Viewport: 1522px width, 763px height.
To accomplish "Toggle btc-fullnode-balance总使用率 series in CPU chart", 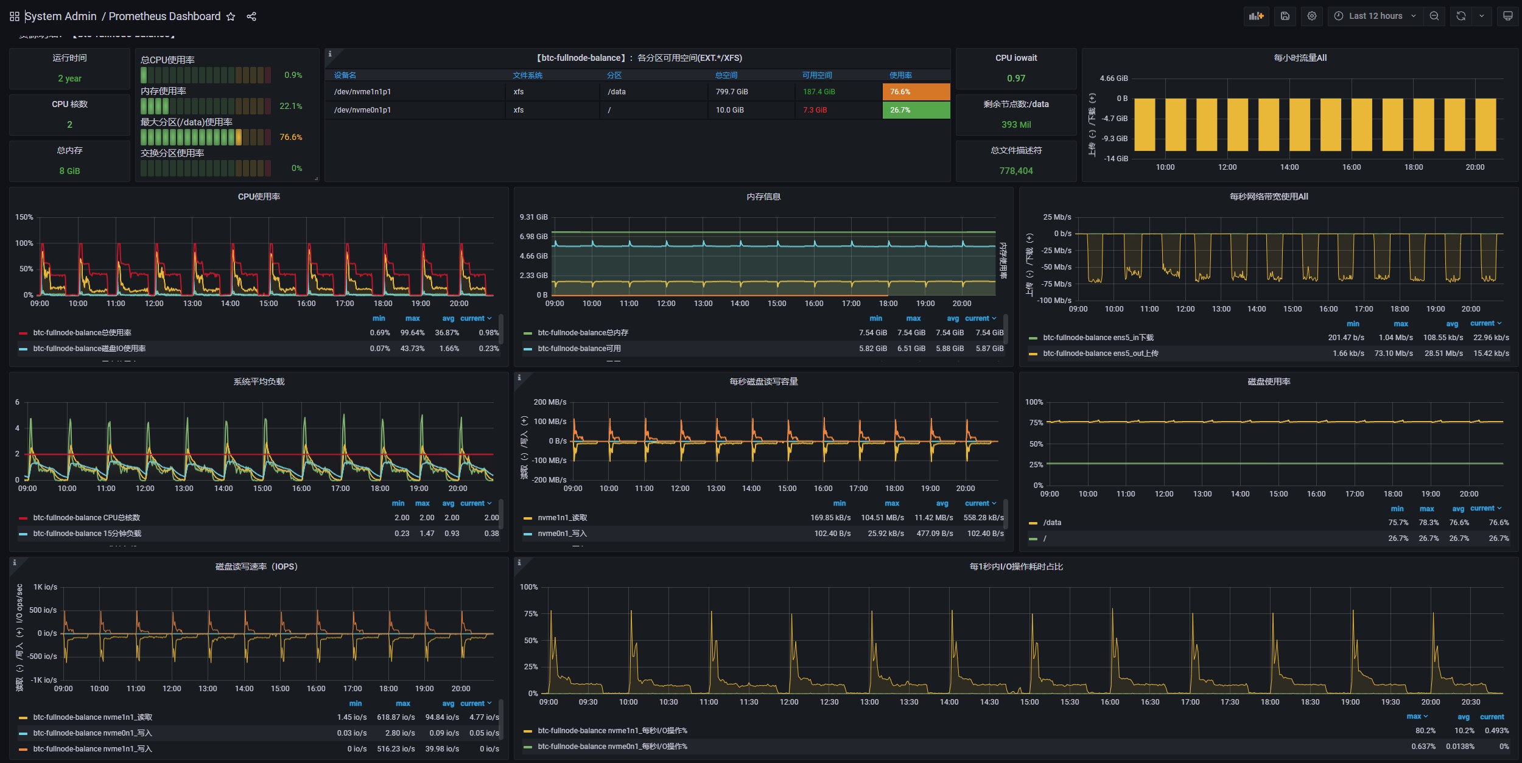I will point(82,333).
